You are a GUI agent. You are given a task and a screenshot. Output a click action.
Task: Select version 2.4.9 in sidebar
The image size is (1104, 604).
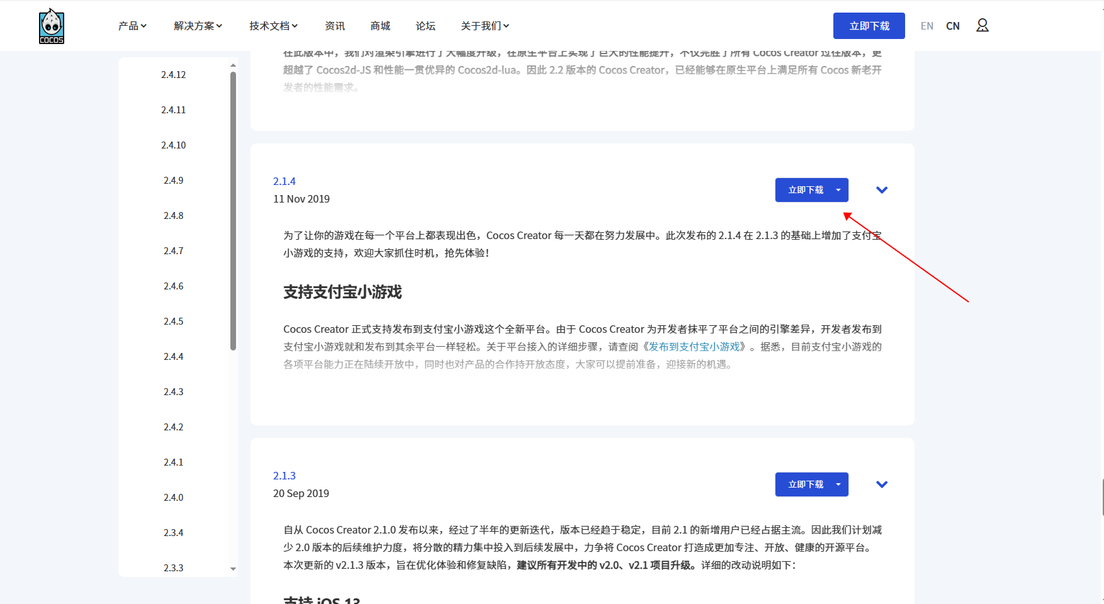tap(174, 180)
